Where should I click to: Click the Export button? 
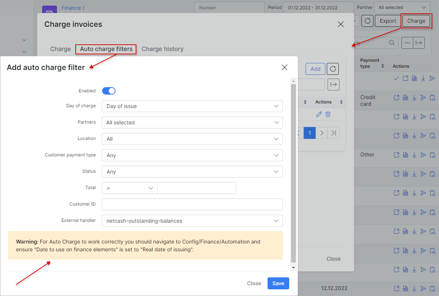pos(388,21)
